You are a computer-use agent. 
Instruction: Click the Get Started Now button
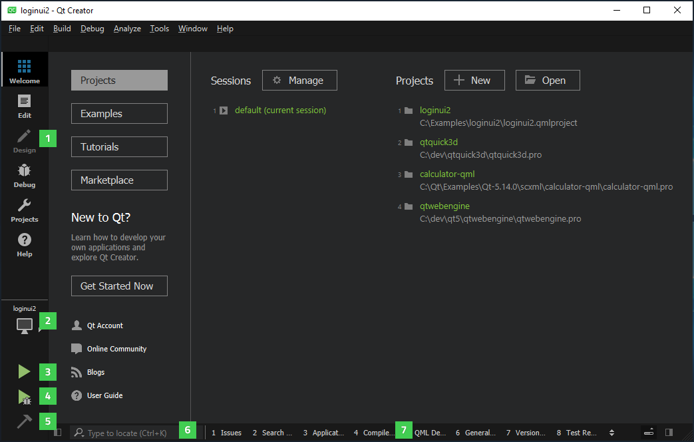tap(120, 286)
